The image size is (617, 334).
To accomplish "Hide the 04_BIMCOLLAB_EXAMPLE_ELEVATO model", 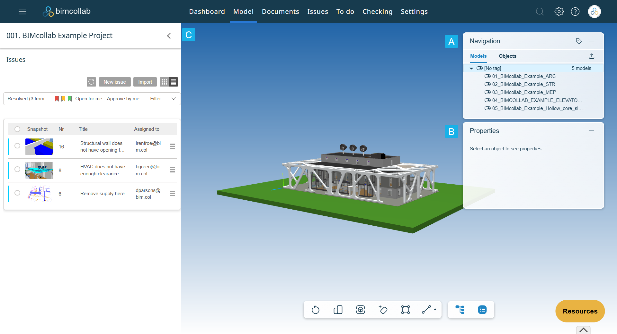I will tap(487, 100).
